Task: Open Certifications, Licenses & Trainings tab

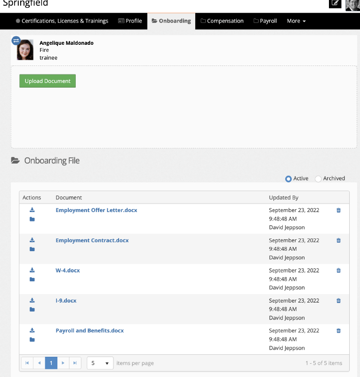Action: click(62, 21)
